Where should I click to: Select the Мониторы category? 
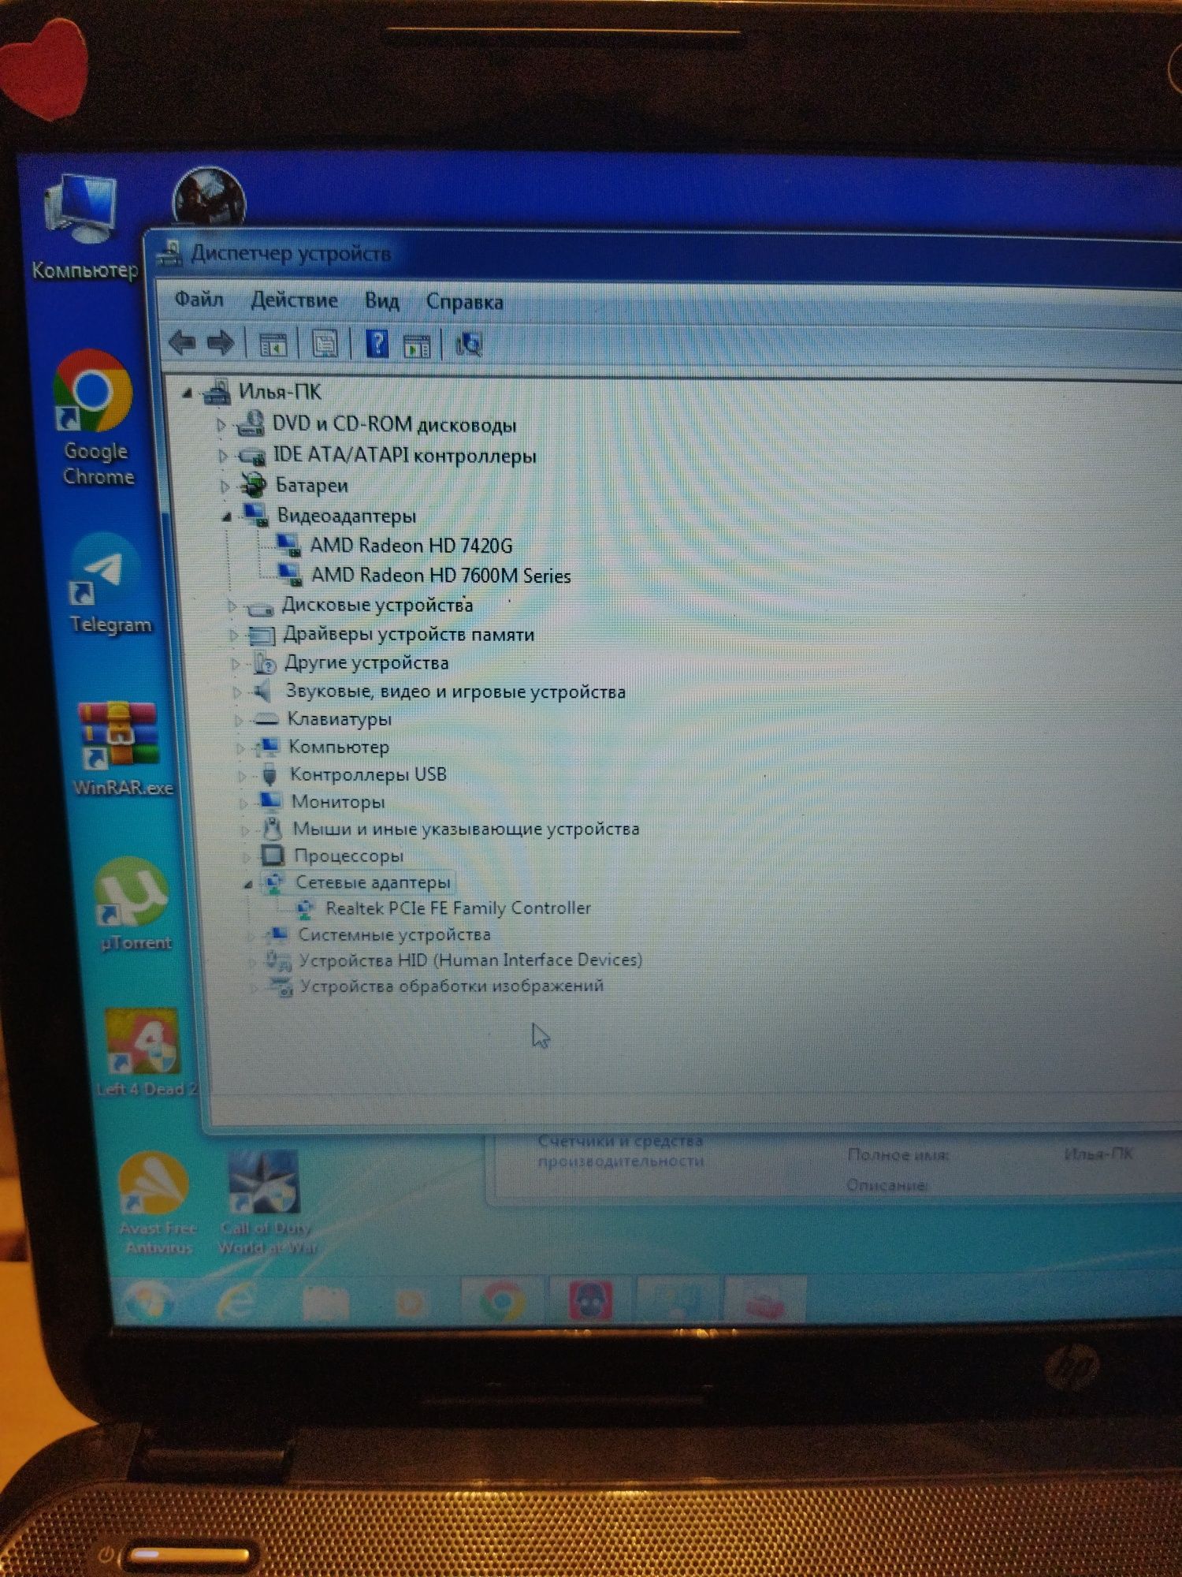(x=338, y=802)
